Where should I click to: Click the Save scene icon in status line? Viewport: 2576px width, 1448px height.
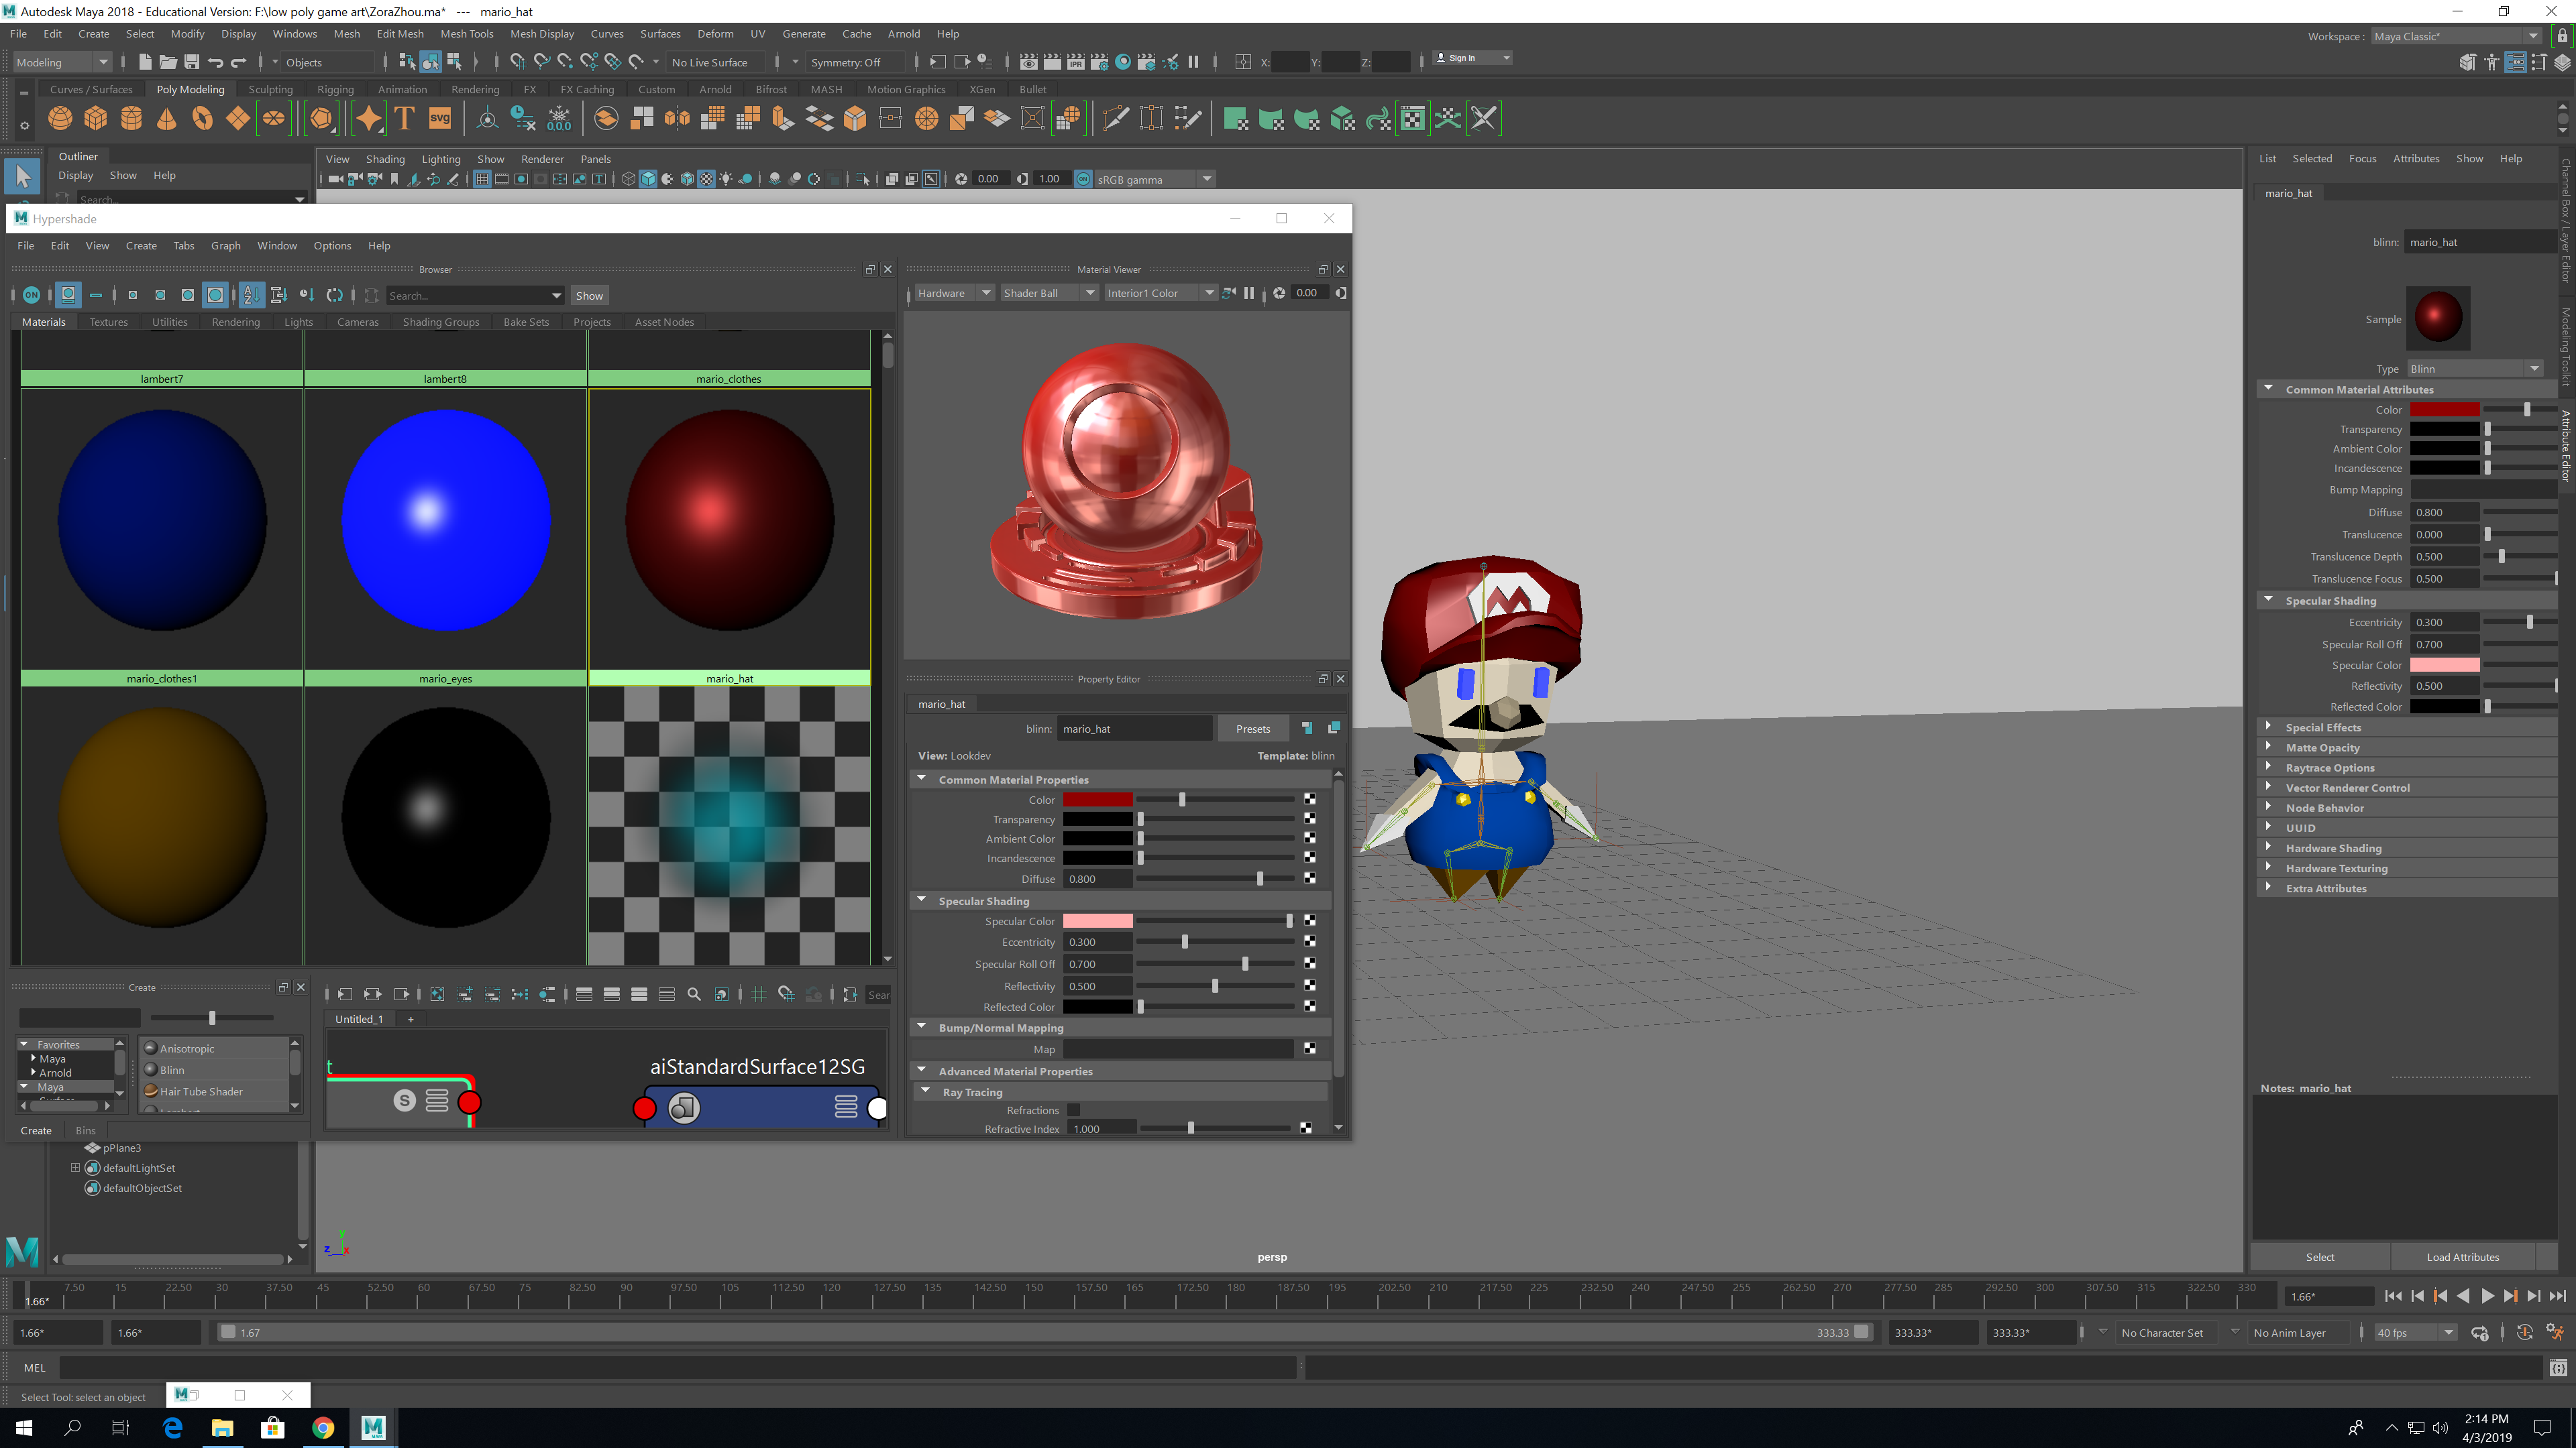coord(191,62)
